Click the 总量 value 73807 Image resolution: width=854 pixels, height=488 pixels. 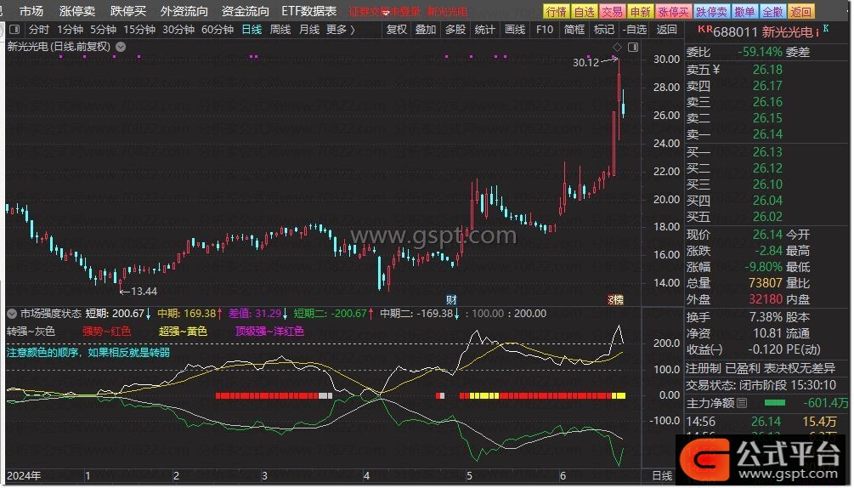click(766, 283)
